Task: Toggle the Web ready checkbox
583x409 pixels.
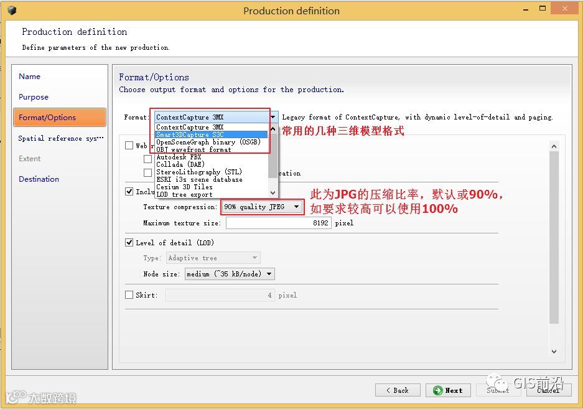Action: pos(129,145)
